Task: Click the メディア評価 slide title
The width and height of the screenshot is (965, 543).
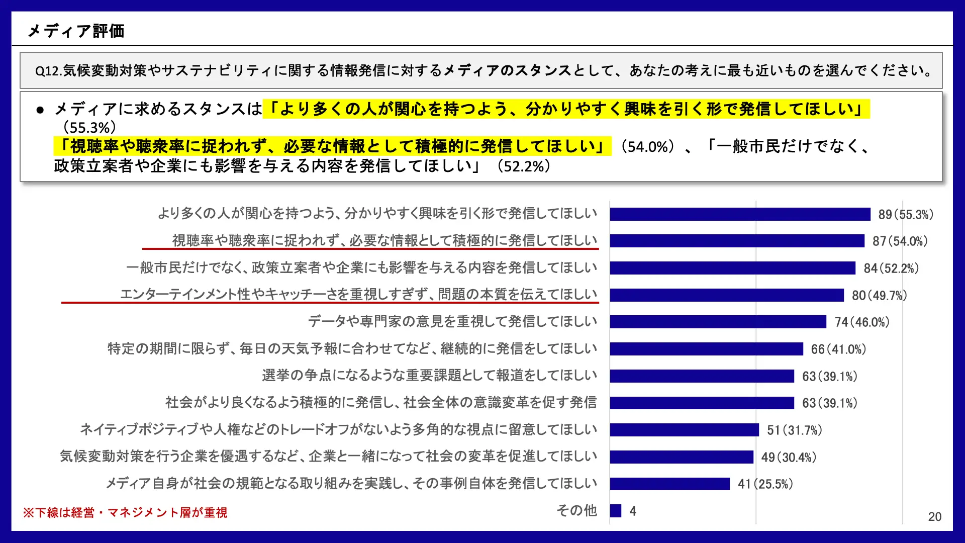Action: tap(76, 31)
